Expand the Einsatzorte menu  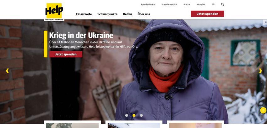click(84, 14)
